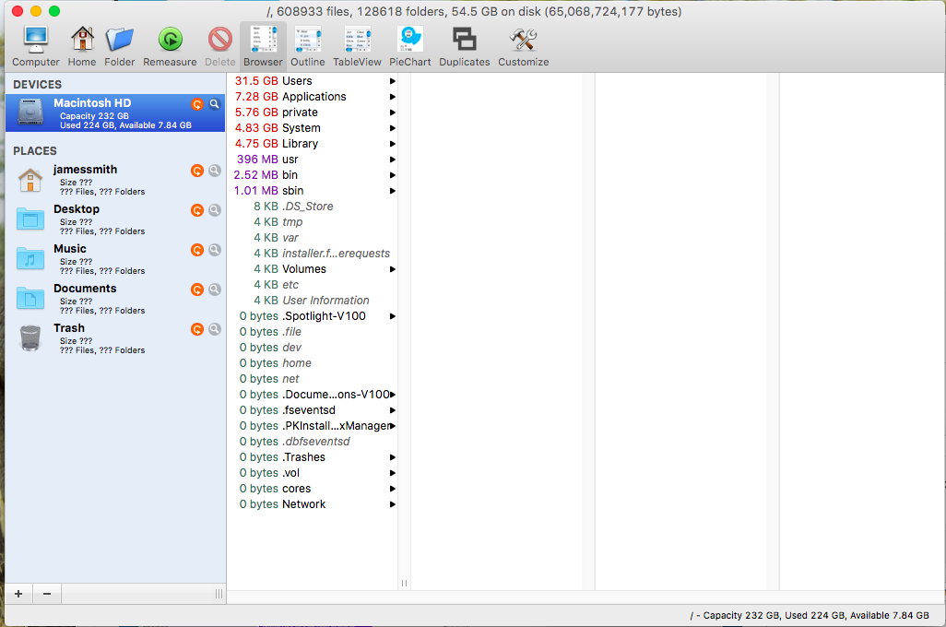Add a place with plus button

click(x=18, y=594)
